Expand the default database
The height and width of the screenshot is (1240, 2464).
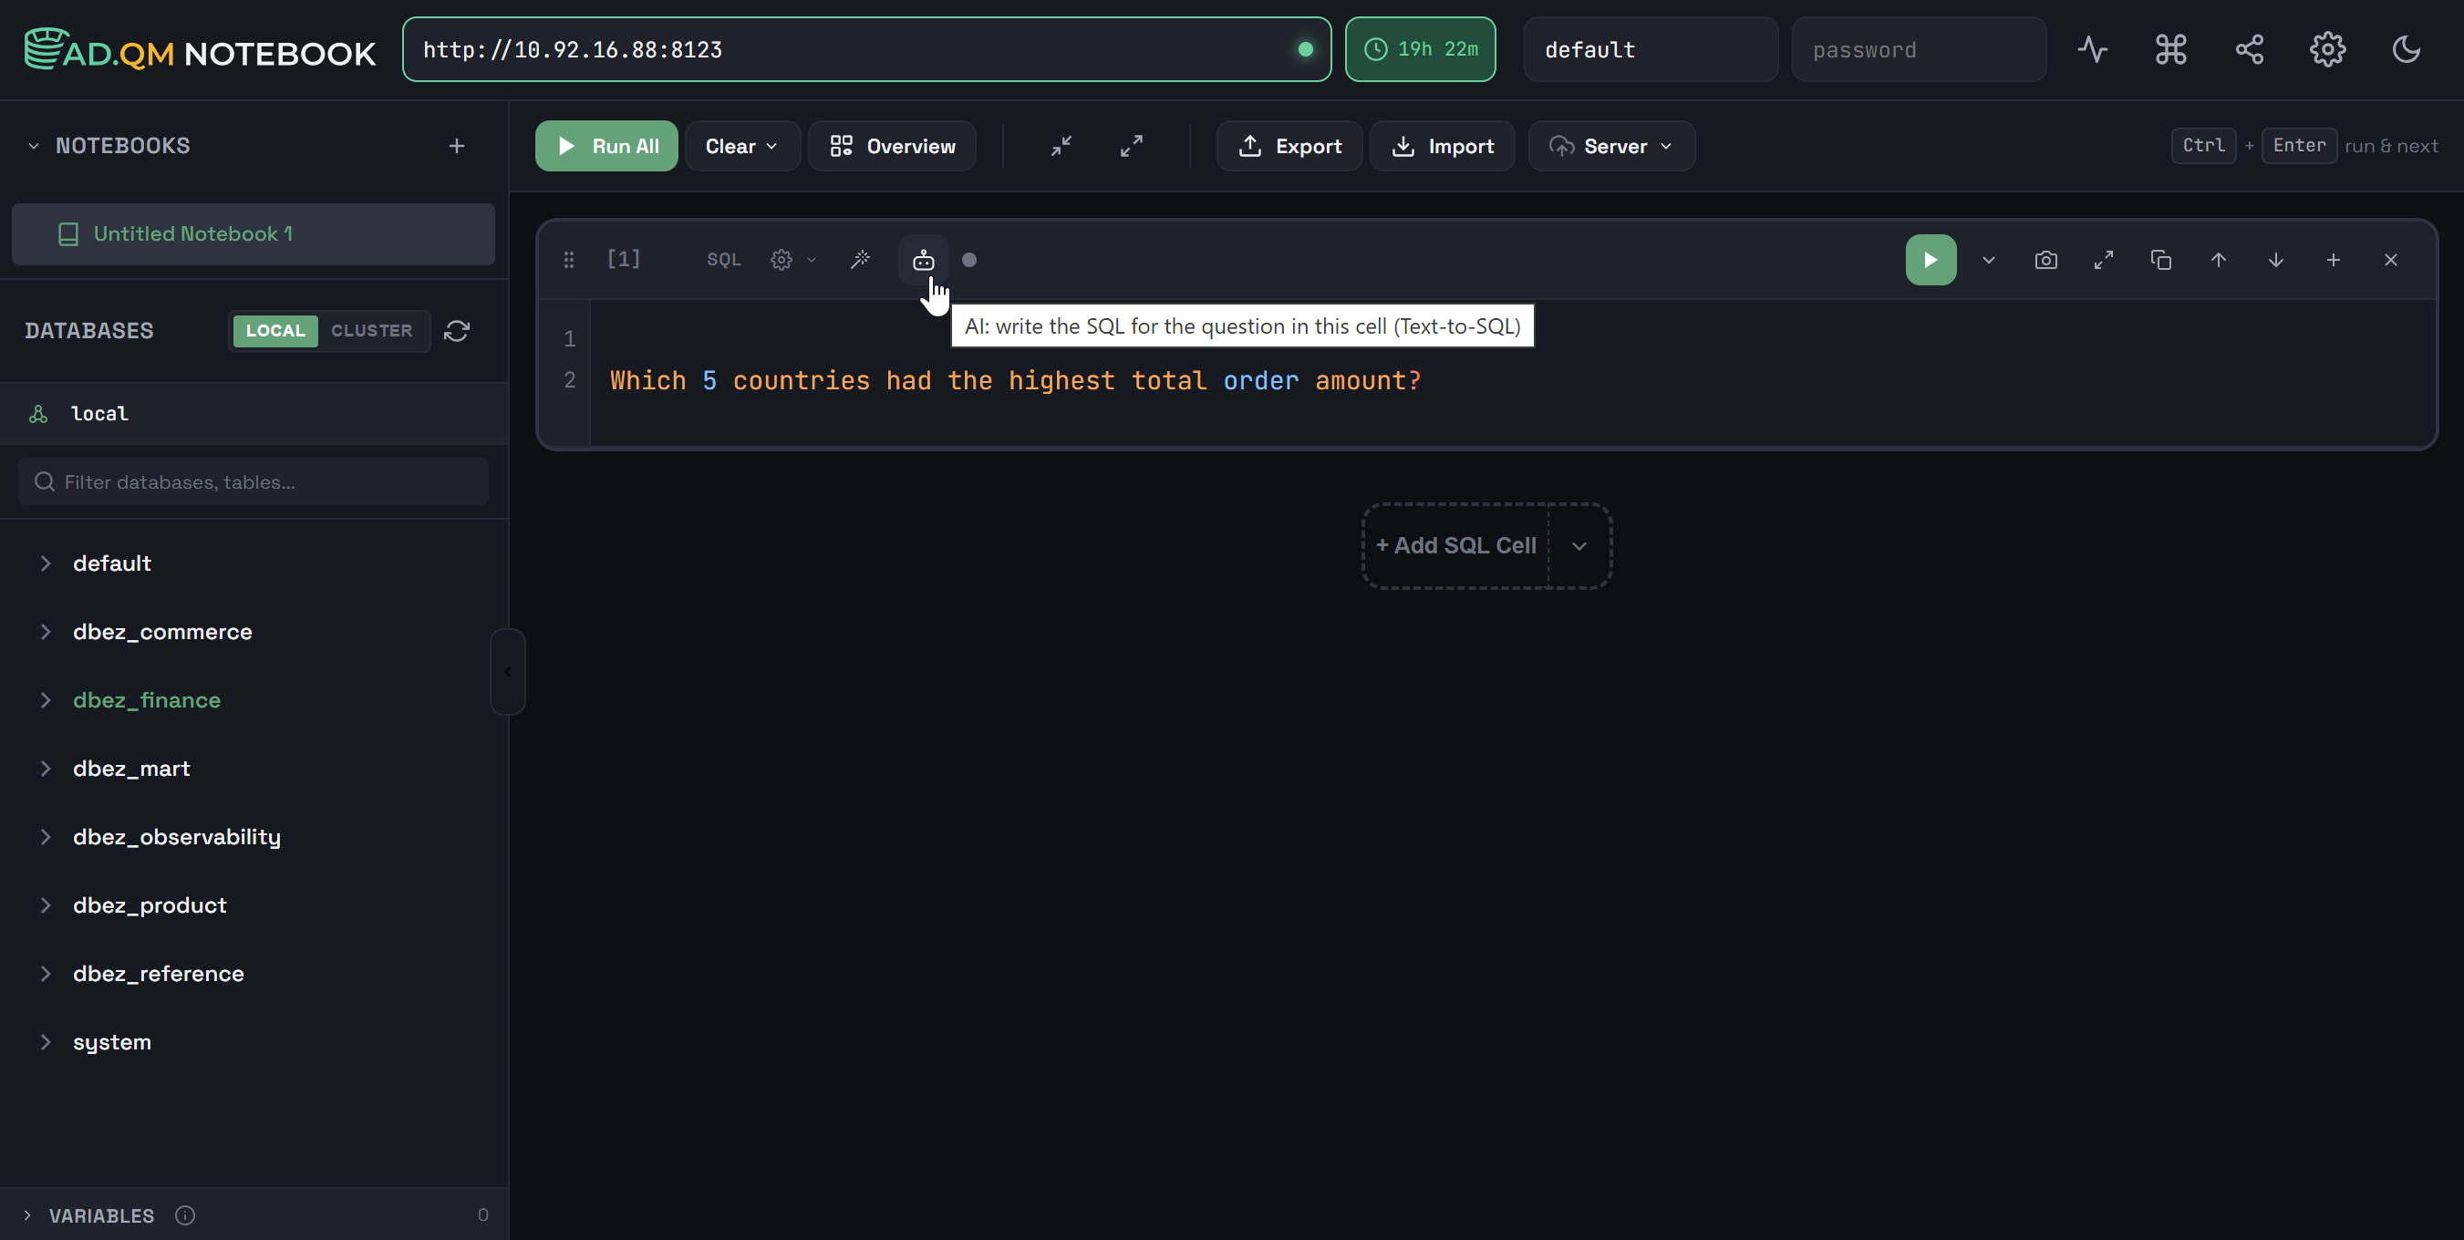click(x=45, y=563)
